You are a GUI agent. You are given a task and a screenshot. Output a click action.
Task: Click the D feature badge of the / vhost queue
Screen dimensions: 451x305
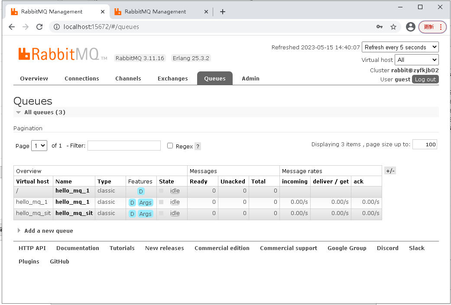[141, 192]
